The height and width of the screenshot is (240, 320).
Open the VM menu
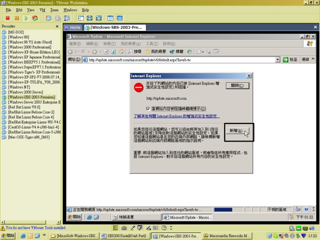pos(42,10)
